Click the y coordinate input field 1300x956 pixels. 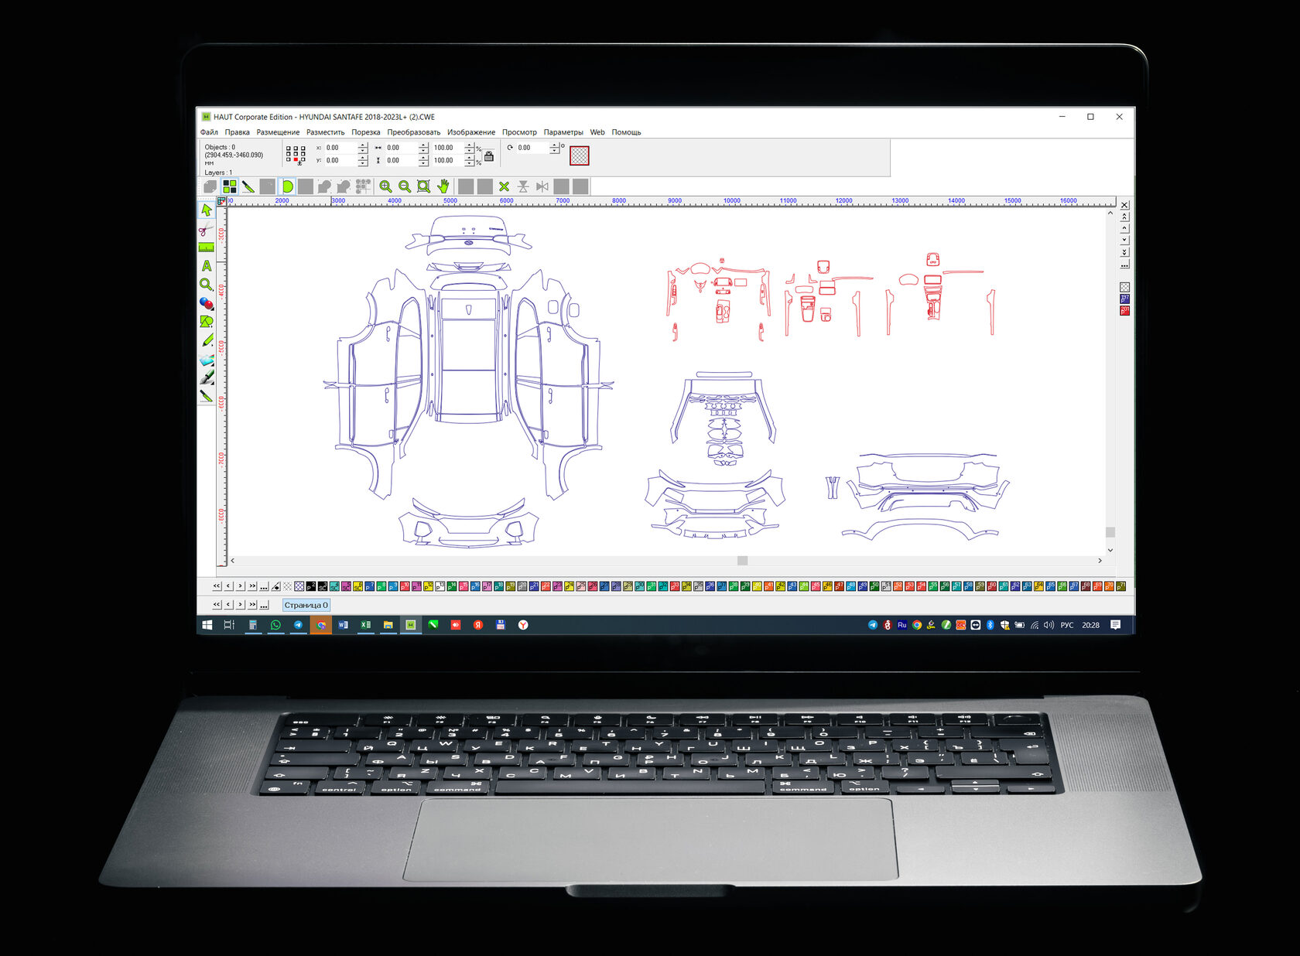coord(340,161)
